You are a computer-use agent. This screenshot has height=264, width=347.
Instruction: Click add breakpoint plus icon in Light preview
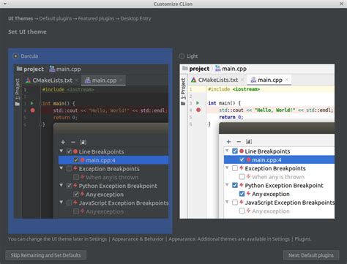[228, 141]
